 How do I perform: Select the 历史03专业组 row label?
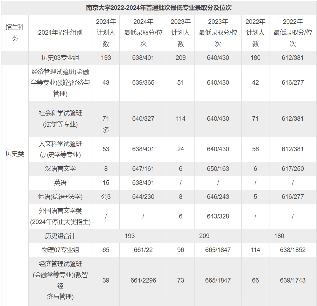60,58
